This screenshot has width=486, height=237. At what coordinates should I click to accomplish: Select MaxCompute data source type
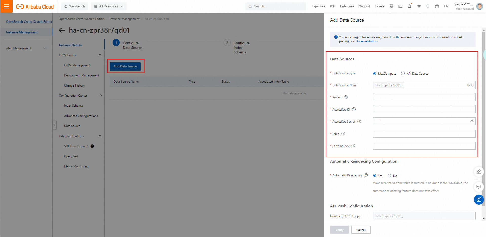(374, 74)
